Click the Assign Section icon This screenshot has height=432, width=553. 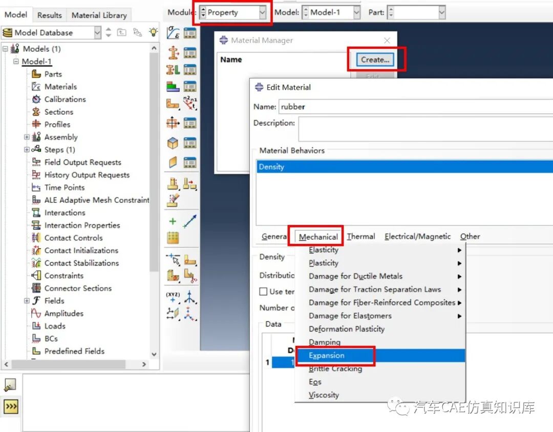point(173,70)
